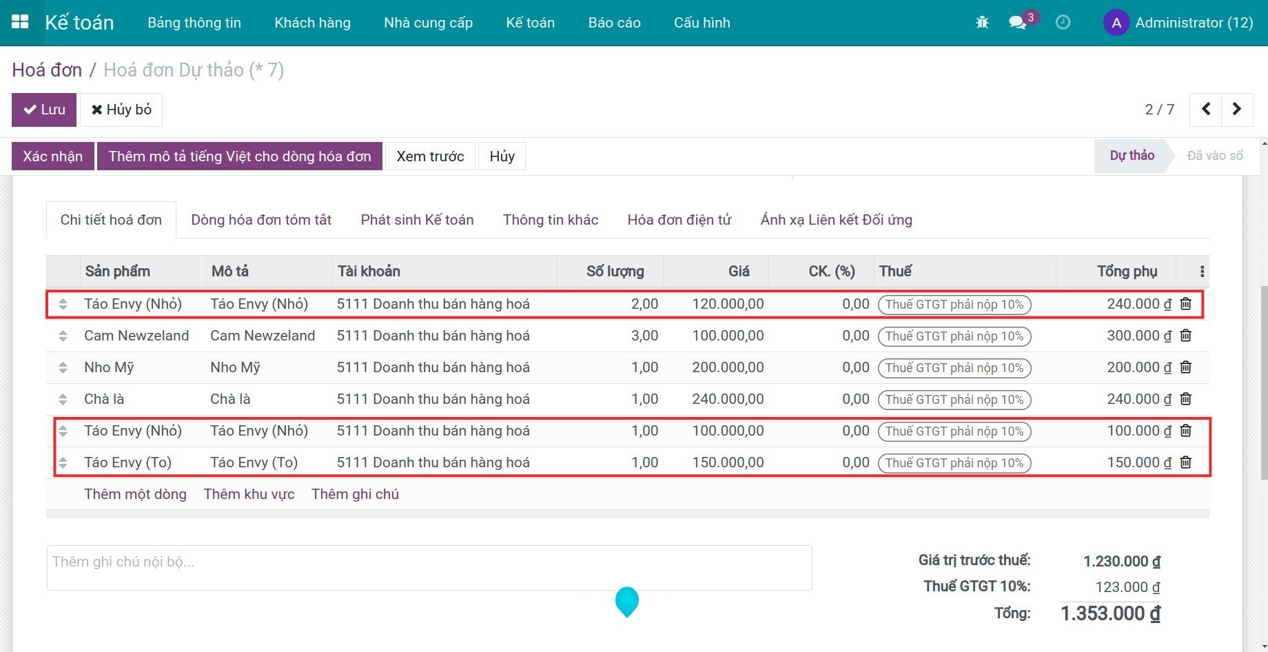Open the chat messages icon
The image size is (1268, 652).
click(1017, 23)
